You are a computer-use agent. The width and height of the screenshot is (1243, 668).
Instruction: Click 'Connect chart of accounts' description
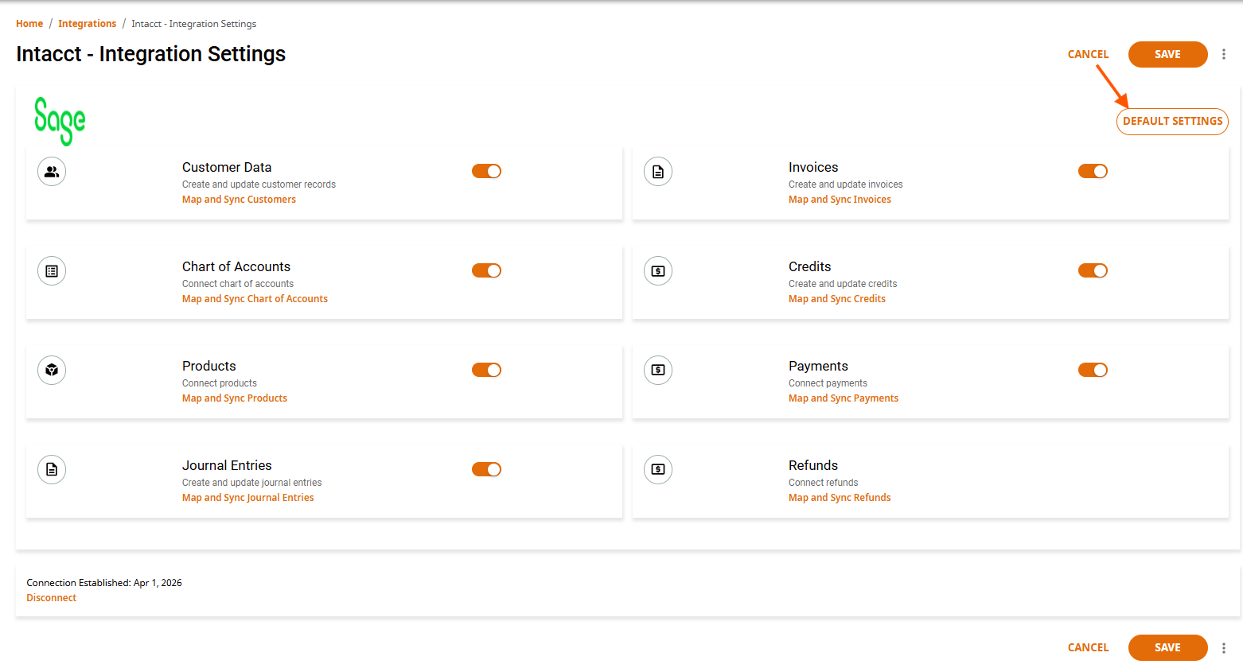pyautogui.click(x=238, y=284)
